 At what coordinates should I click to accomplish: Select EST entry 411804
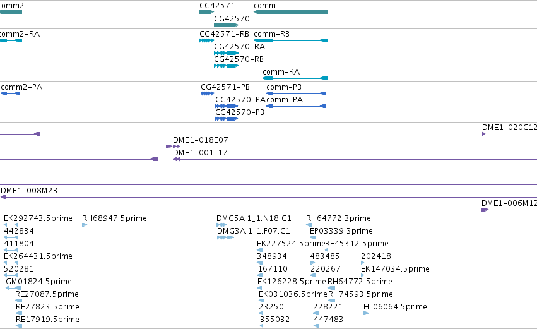coord(19,244)
